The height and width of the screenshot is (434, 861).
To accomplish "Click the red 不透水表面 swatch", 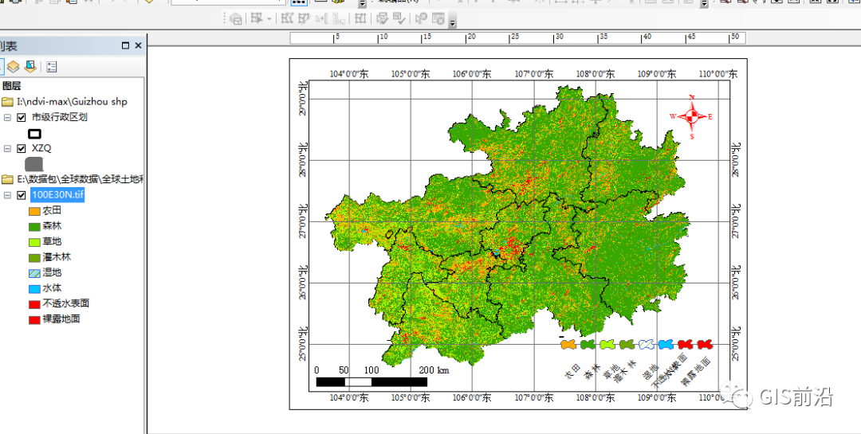I will coord(34,304).
